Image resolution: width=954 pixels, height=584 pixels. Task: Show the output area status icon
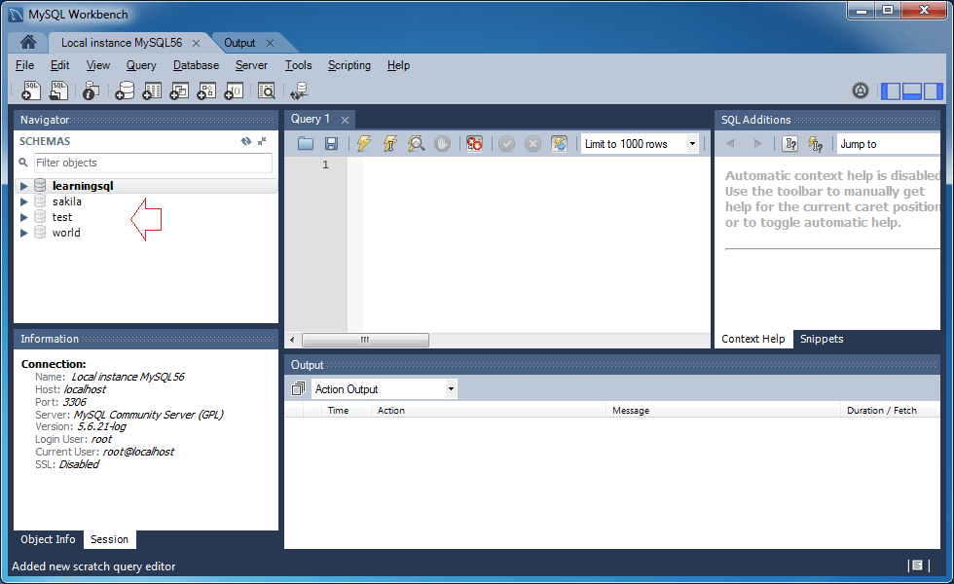917,566
